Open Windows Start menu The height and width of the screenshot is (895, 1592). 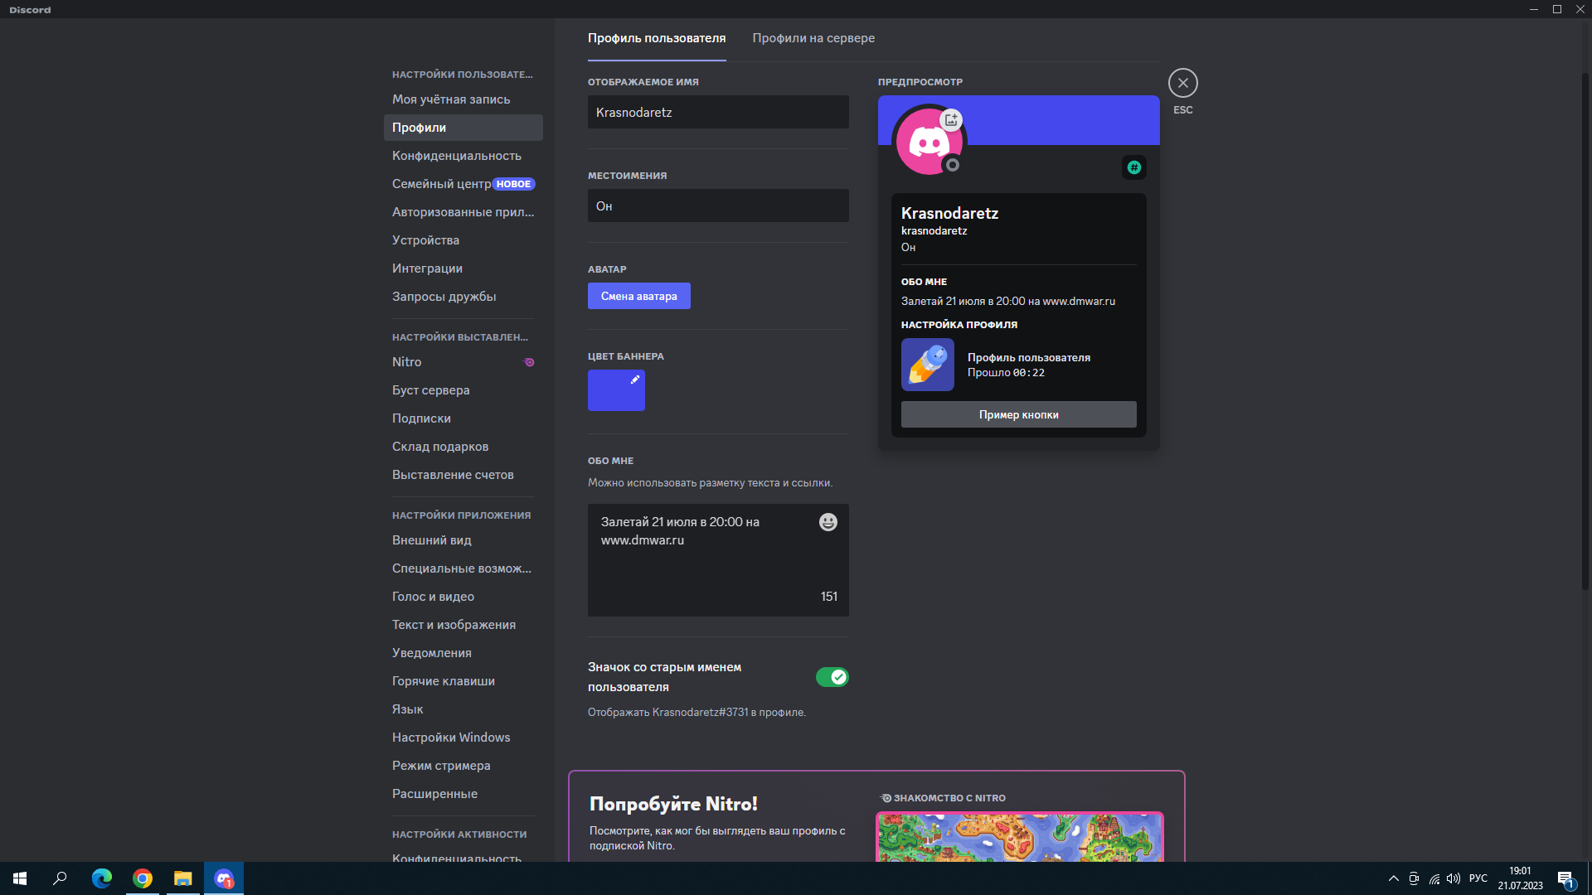[x=20, y=878]
